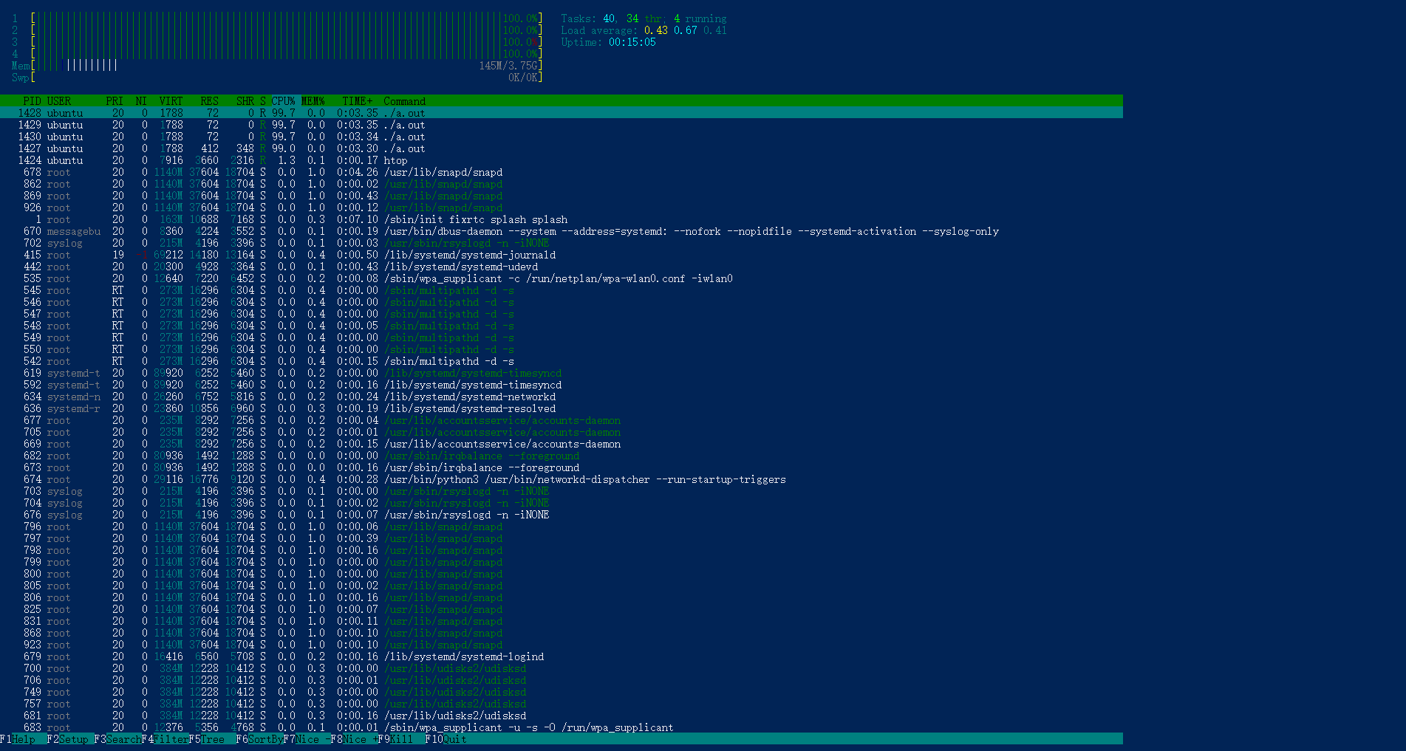Select the dbus-daemon process row

[562, 231]
